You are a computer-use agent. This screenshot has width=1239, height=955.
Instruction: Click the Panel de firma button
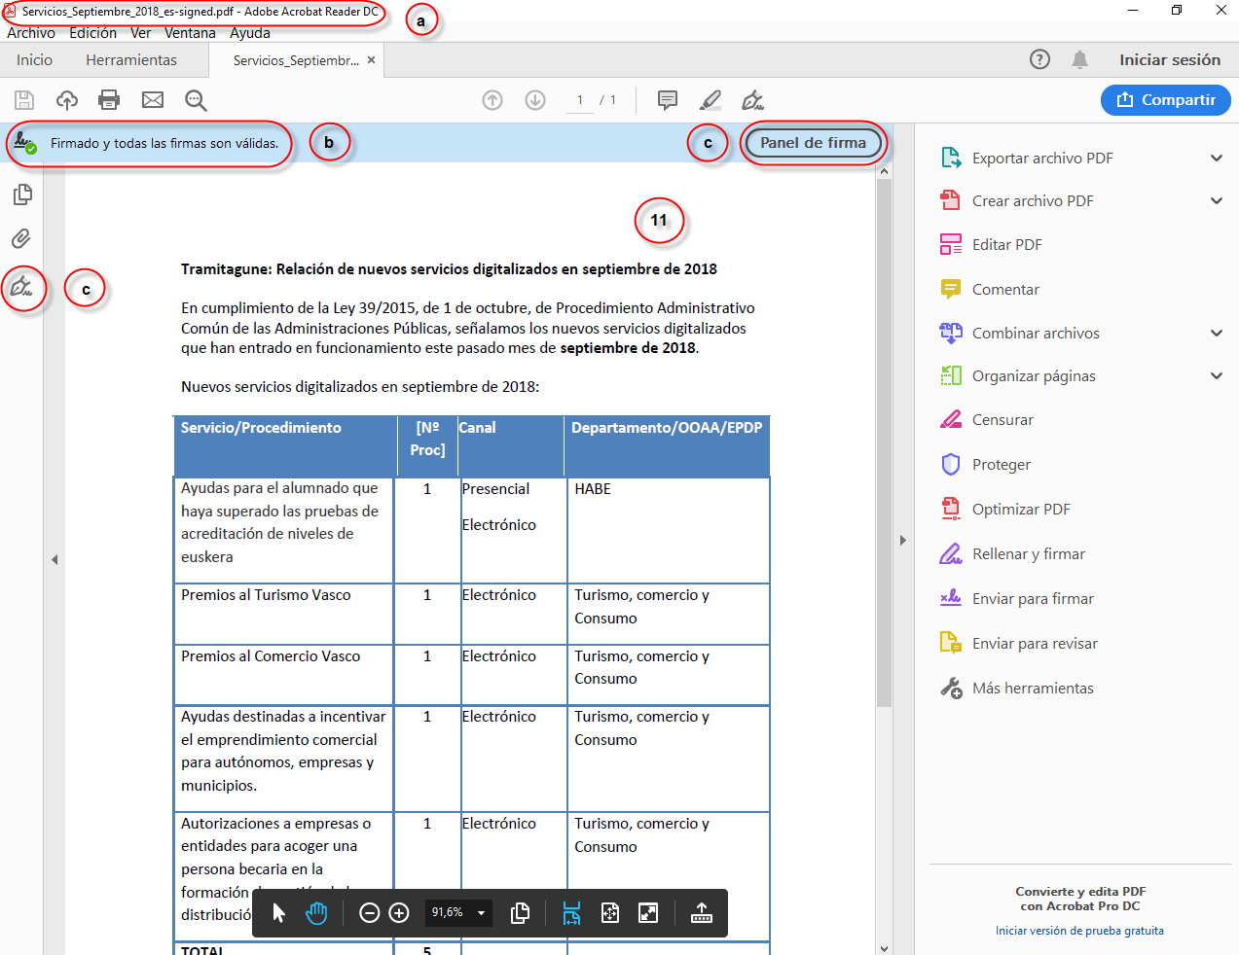(x=813, y=143)
